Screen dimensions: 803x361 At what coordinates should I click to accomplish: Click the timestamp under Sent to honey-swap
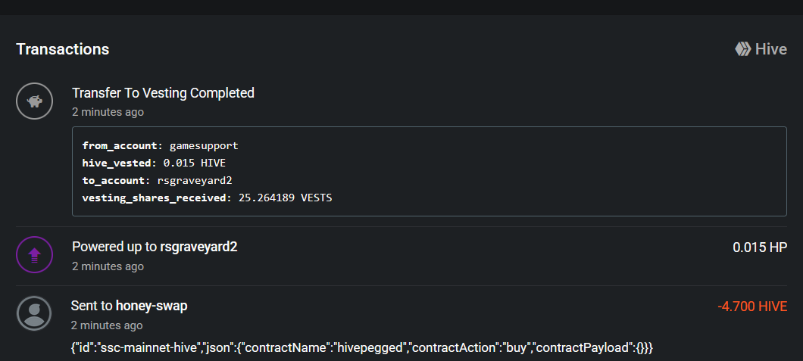point(107,325)
